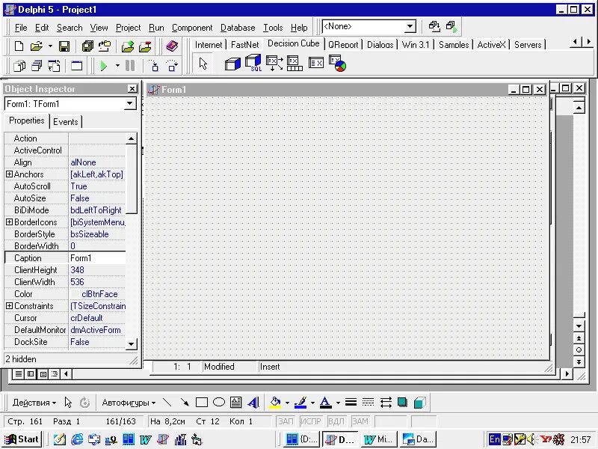Screen dimensions: 598x449
Task: Click the yellow Fill Color bucket button
Action: pyautogui.click(x=275, y=402)
